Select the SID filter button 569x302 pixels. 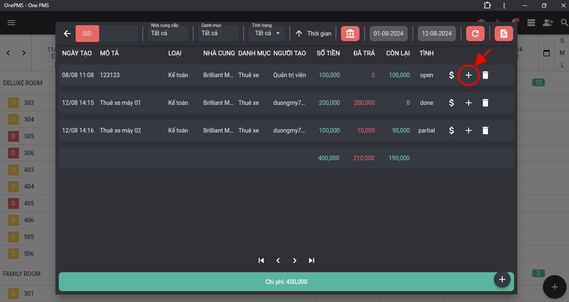87,34
